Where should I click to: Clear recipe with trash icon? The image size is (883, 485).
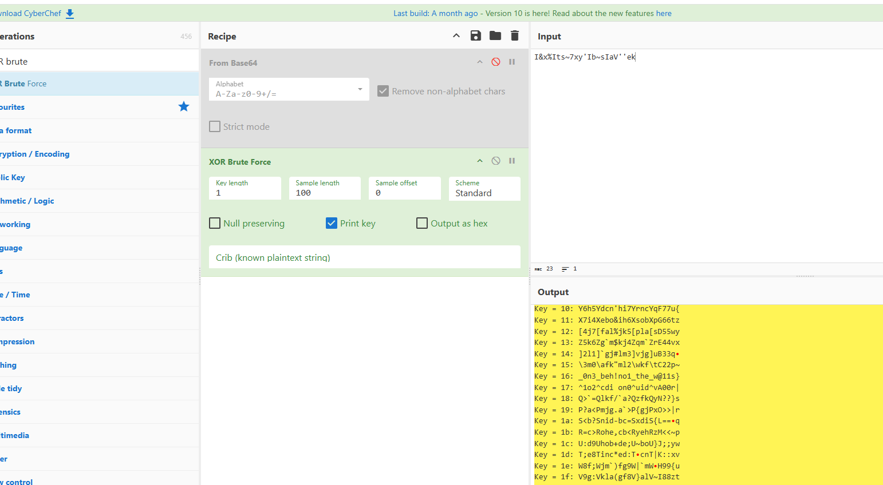(x=515, y=36)
